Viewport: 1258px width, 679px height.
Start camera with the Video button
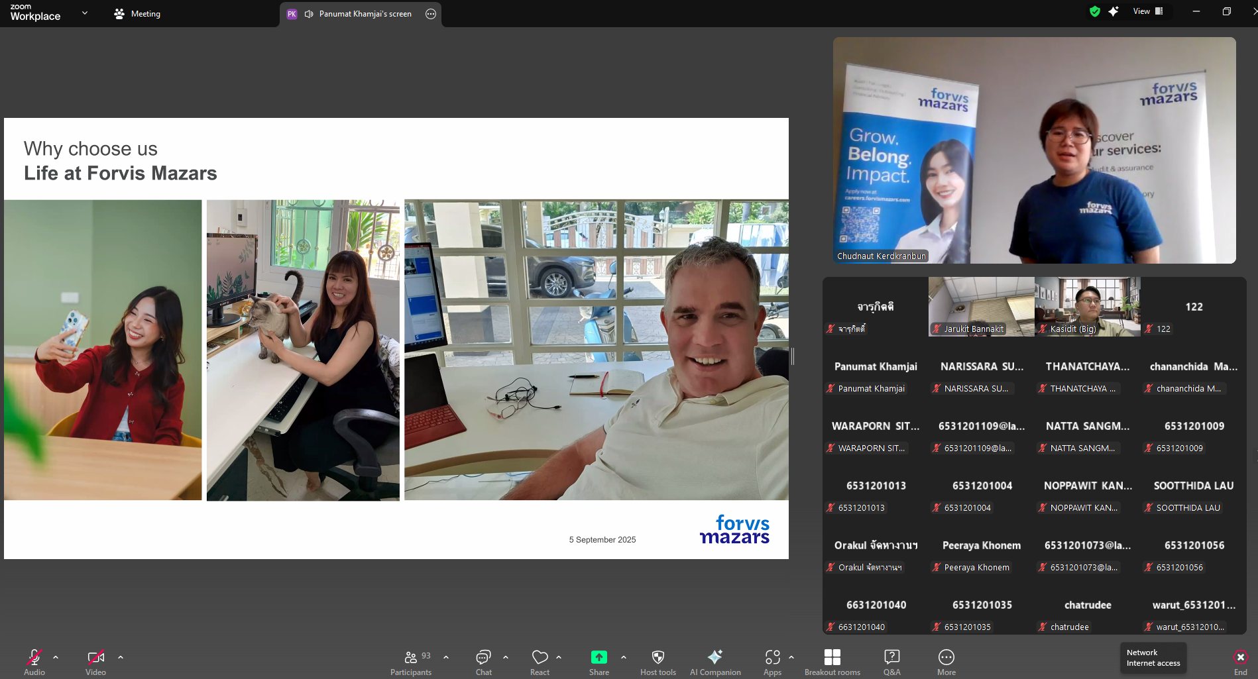tap(95, 662)
